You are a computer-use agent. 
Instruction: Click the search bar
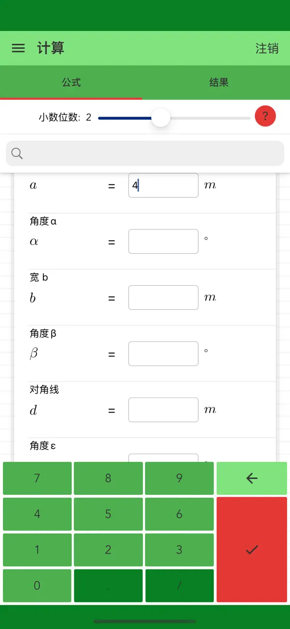coord(145,153)
